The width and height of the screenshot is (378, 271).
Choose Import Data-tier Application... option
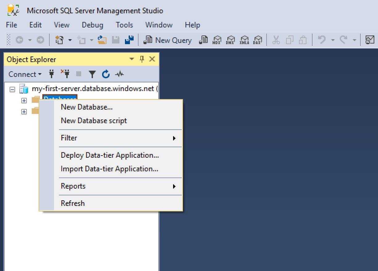tap(110, 169)
